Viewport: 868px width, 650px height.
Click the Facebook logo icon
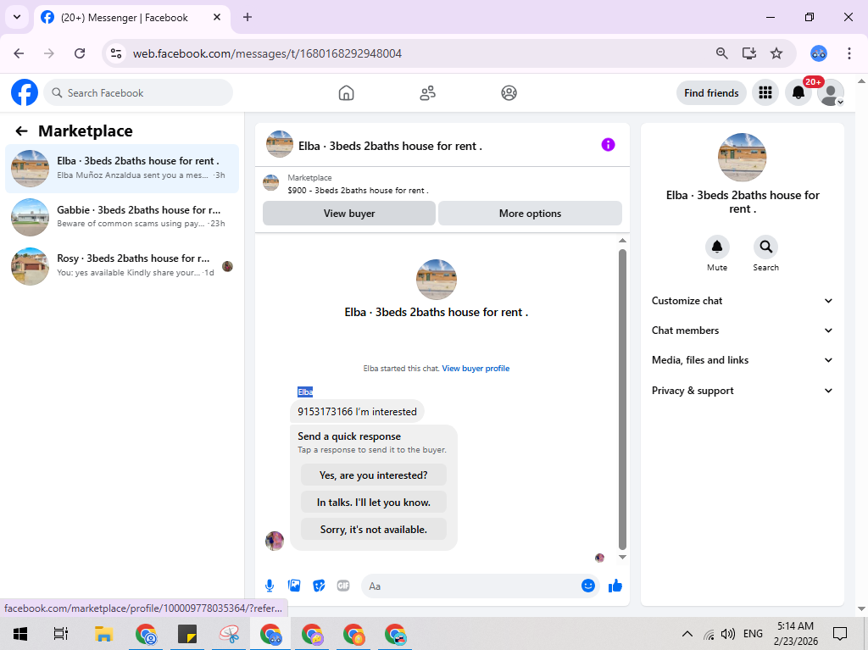(25, 92)
